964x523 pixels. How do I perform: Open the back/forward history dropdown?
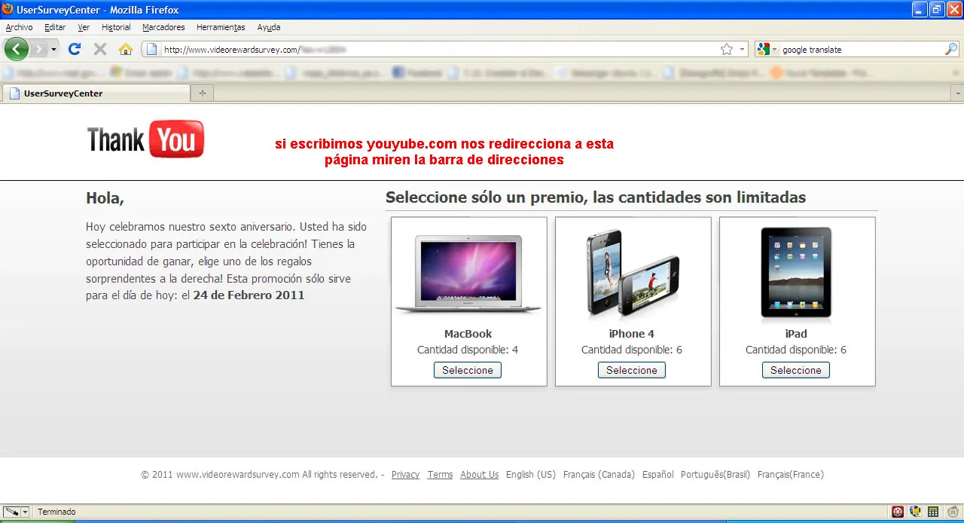[x=53, y=50]
